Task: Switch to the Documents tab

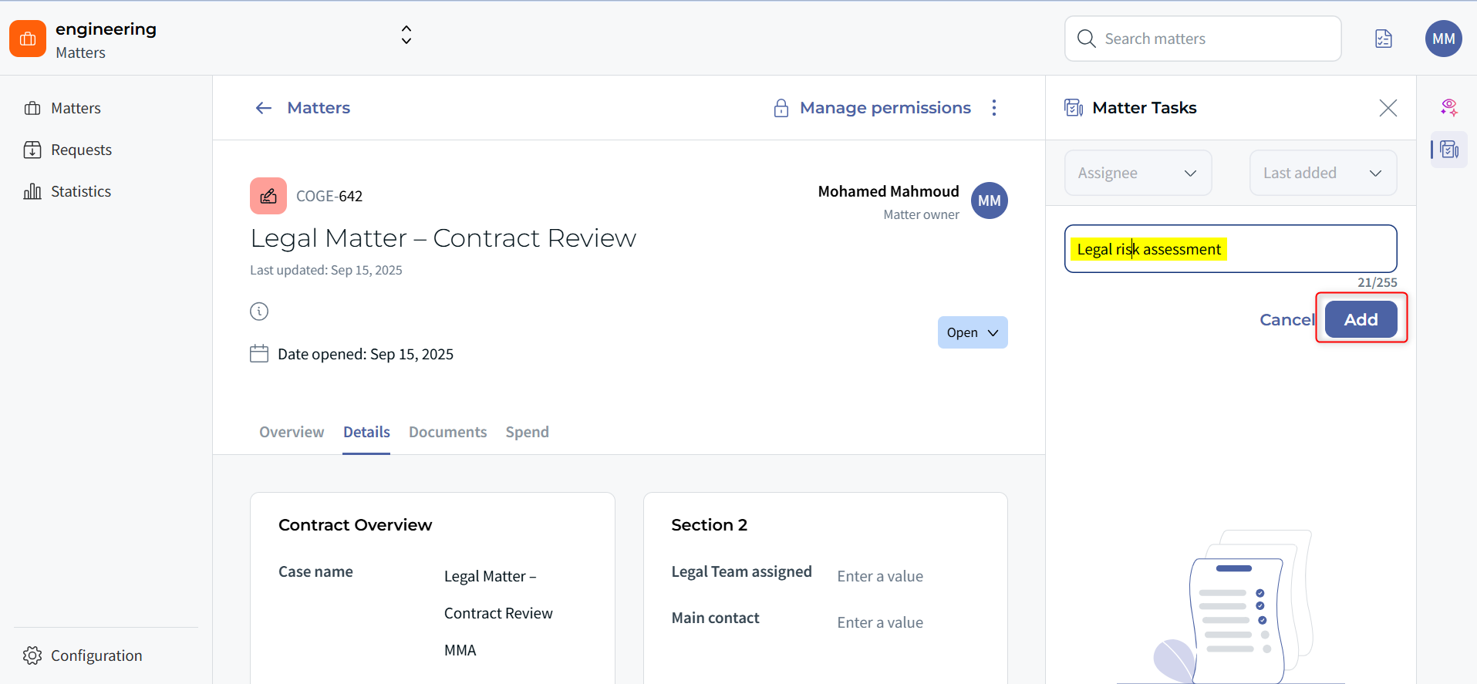Action: [x=447, y=432]
